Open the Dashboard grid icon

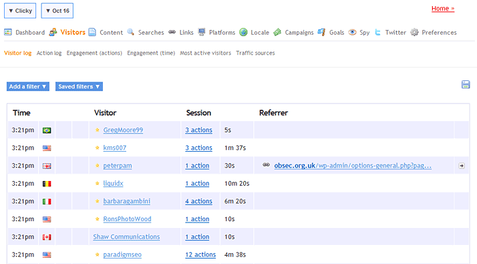8,32
